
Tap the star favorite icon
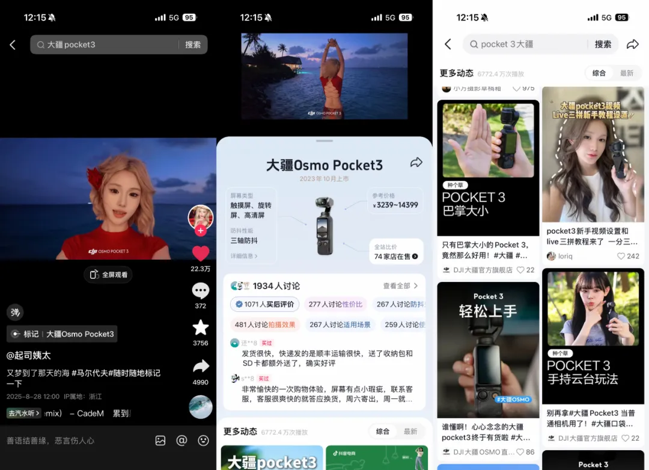[200, 328]
